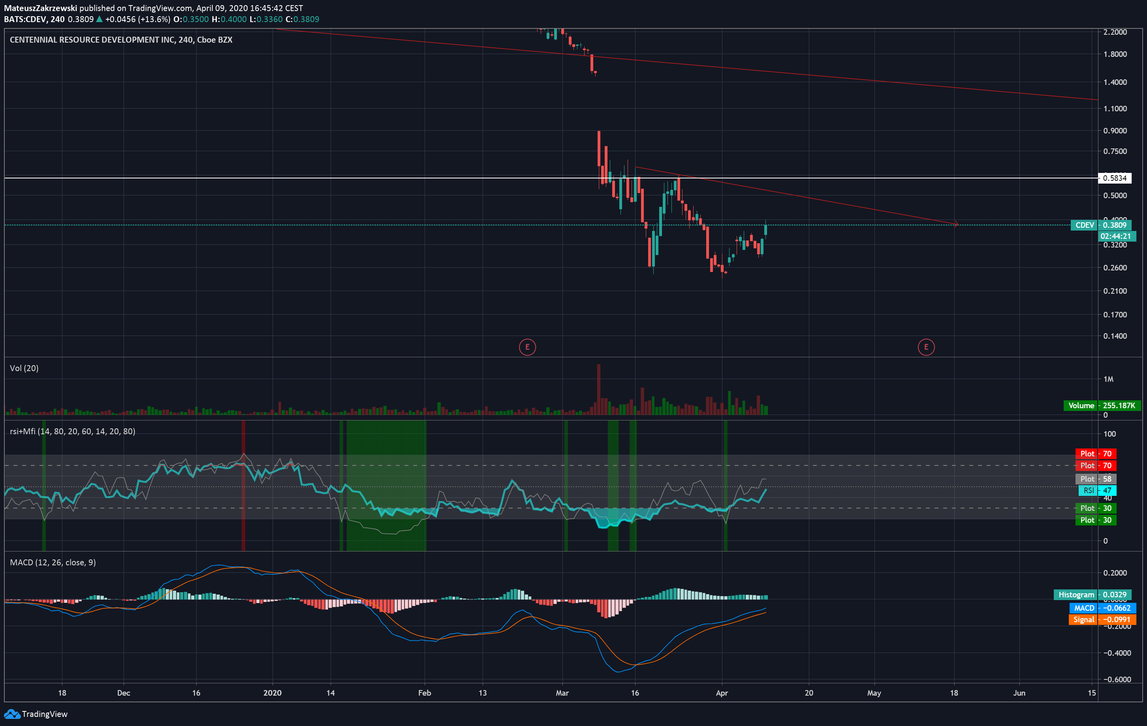The height and width of the screenshot is (726, 1147).
Task: Click the rsi+Mfi indicator title
Action: [72, 431]
